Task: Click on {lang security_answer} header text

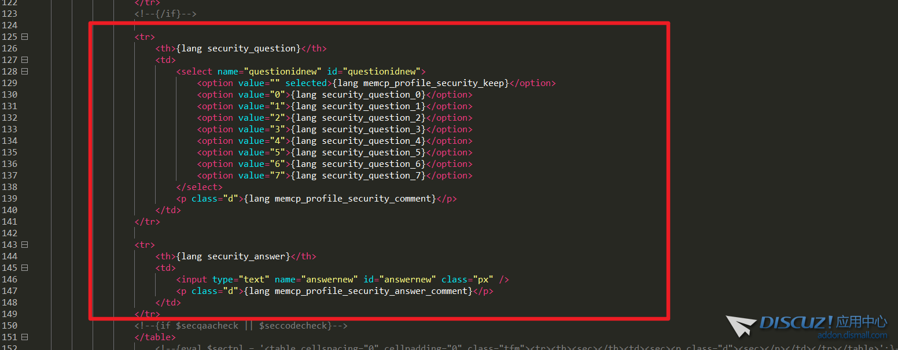Action: (233, 256)
